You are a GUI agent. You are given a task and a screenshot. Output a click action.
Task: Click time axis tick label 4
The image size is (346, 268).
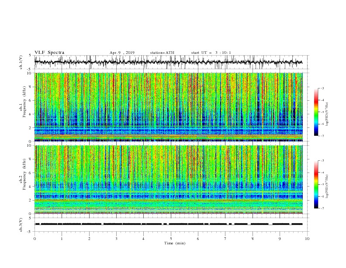click(x=143, y=239)
